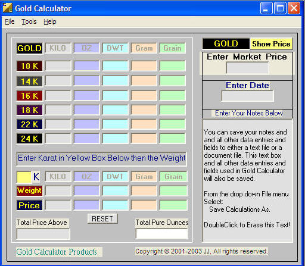Screen dimensions: 305x266
Task: Click the 24 K karat label
Action: point(30,139)
